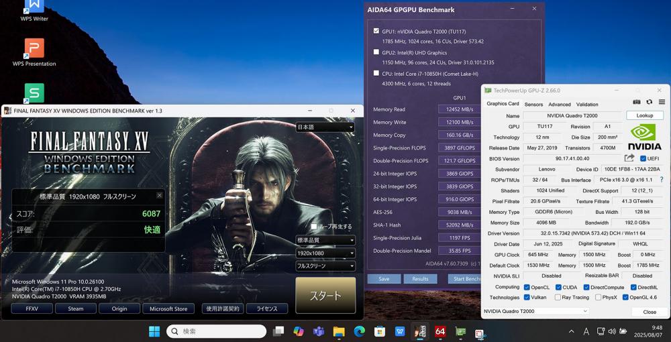Refresh GPU-Z data with the refresh icon
Viewport: 671px width, 342px height.
pos(649,102)
